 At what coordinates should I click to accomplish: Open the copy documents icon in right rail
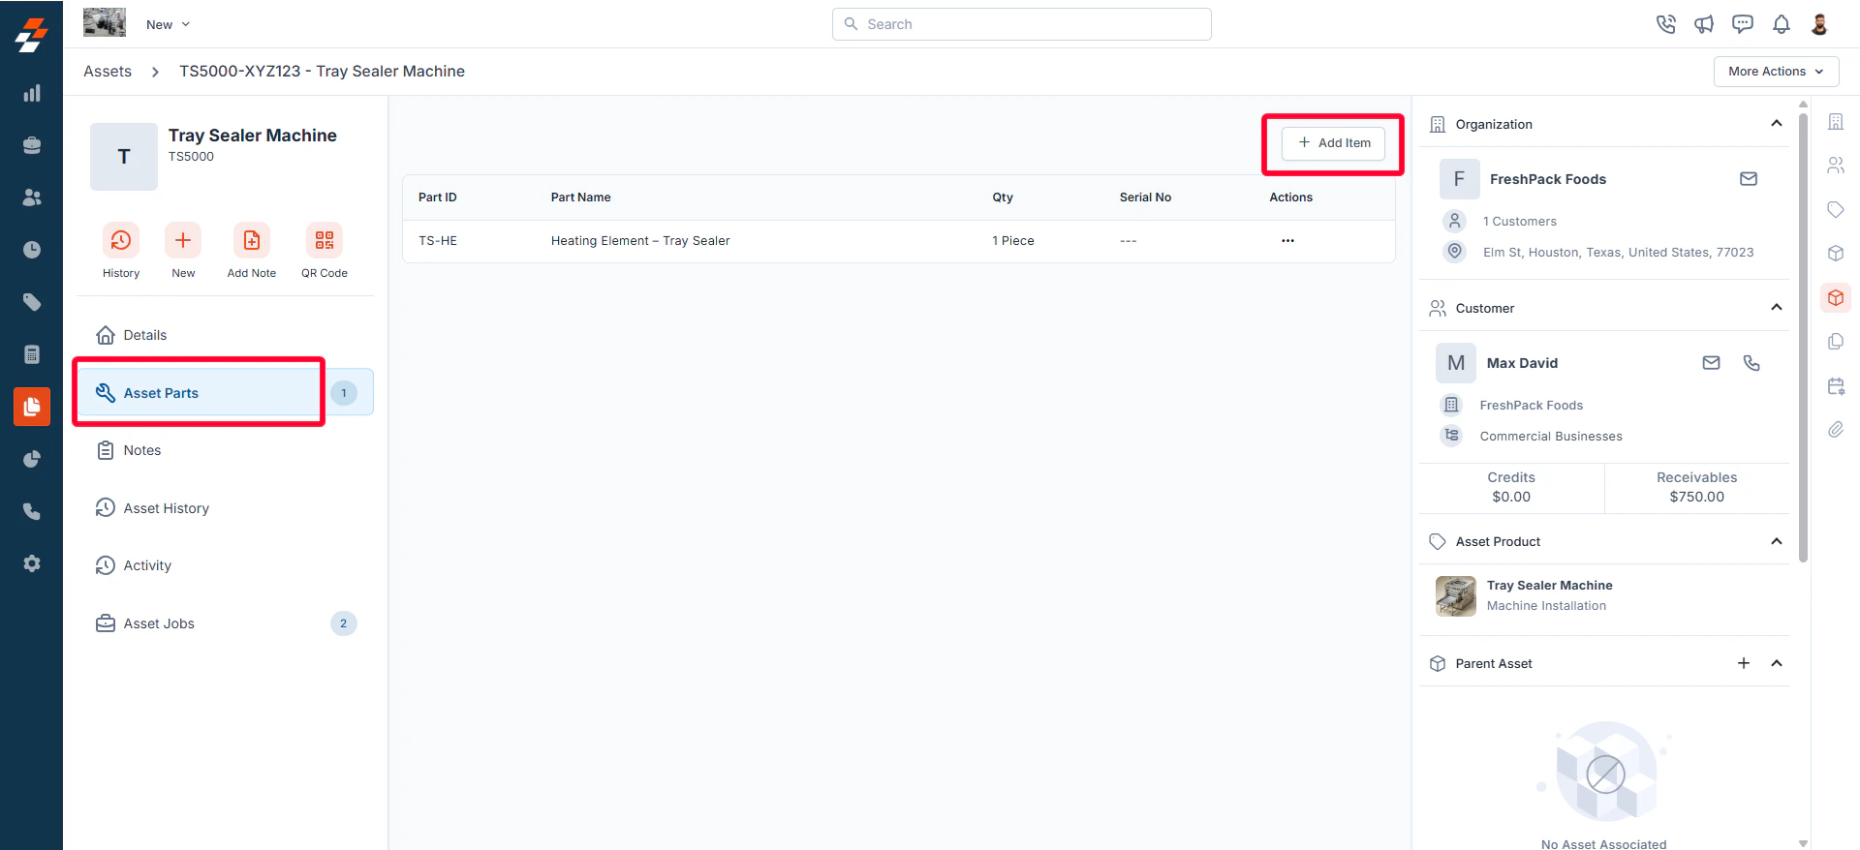(x=1836, y=342)
